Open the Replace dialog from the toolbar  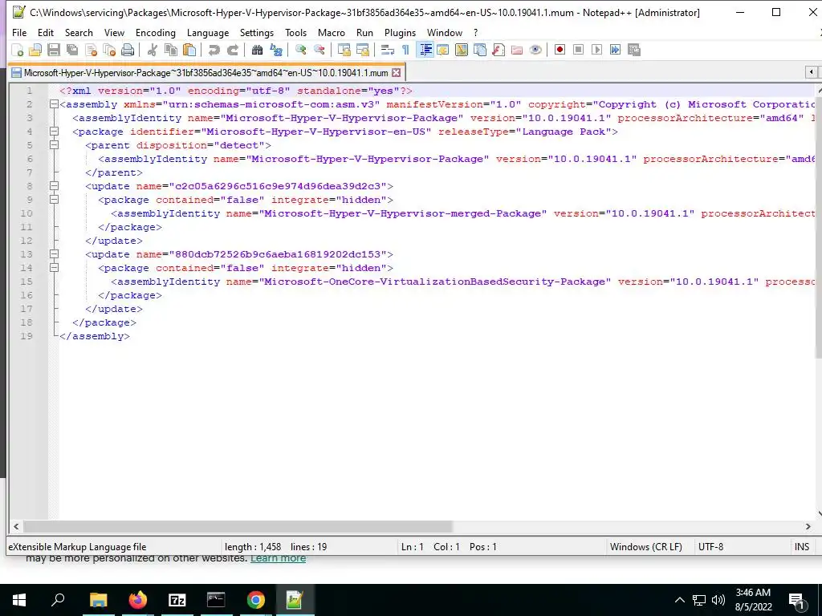coord(276,50)
